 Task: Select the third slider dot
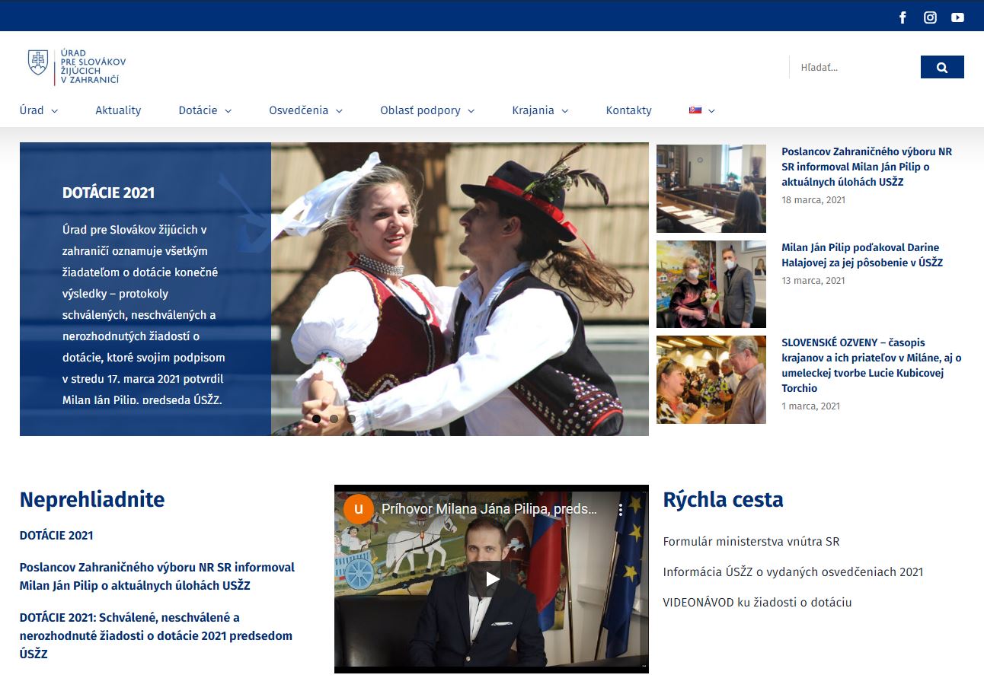[x=351, y=419]
